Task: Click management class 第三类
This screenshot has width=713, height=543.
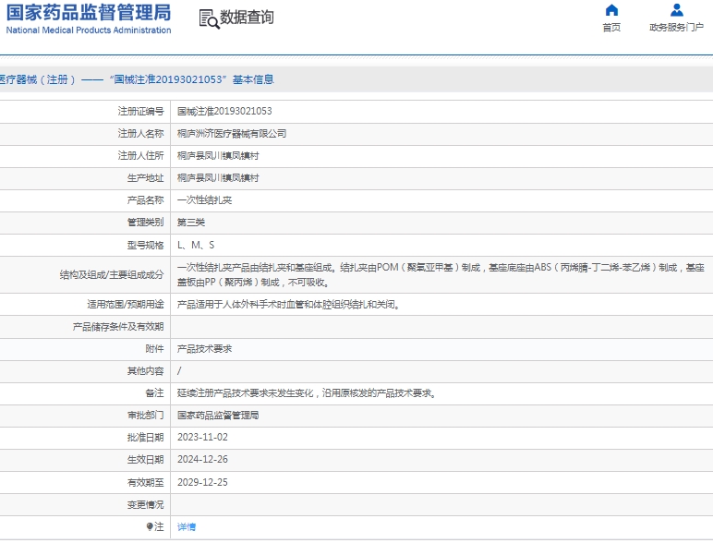Action: point(191,223)
